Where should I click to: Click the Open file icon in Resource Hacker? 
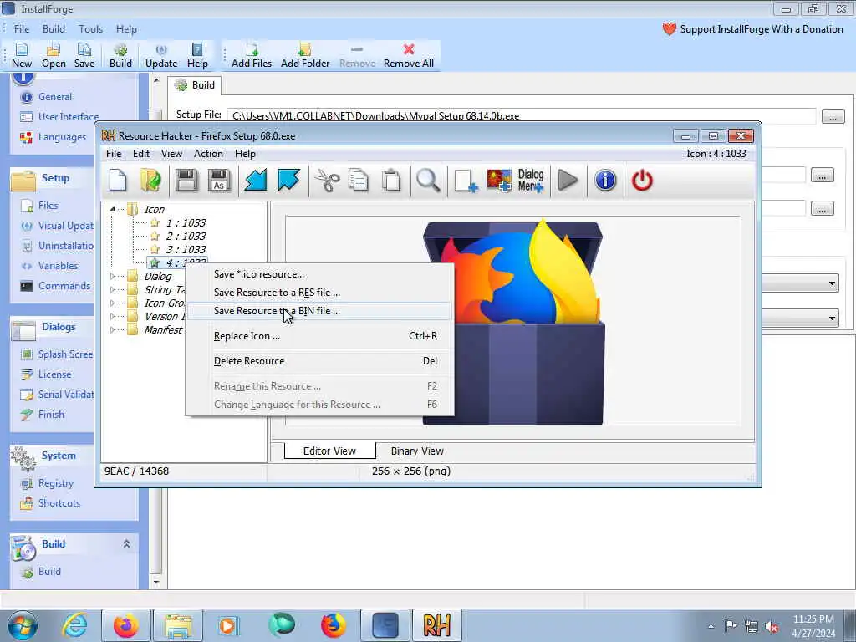point(150,181)
